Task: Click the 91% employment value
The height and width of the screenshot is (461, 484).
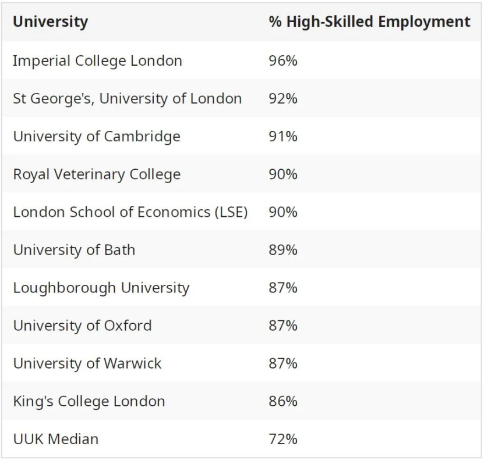Action: [283, 136]
